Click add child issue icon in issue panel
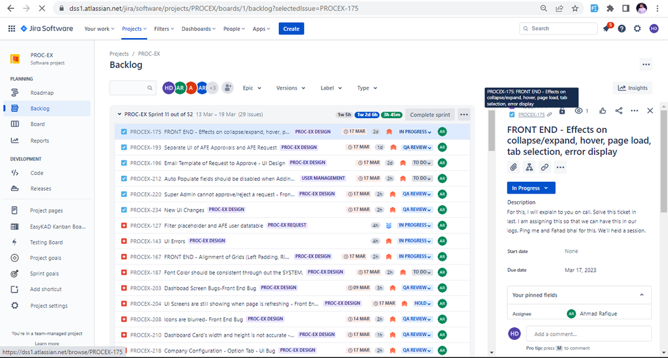 (529, 167)
